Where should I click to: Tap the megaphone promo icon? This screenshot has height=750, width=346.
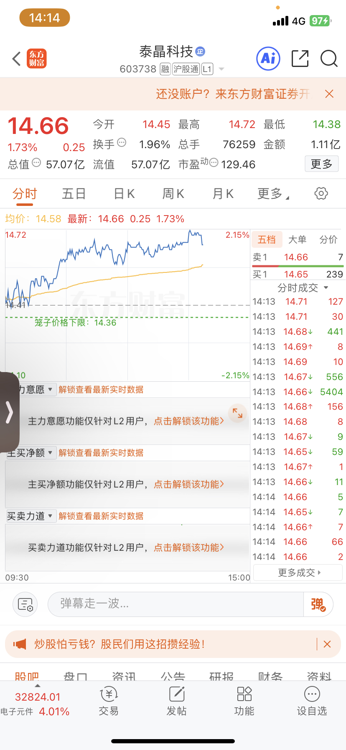click(x=19, y=644)
